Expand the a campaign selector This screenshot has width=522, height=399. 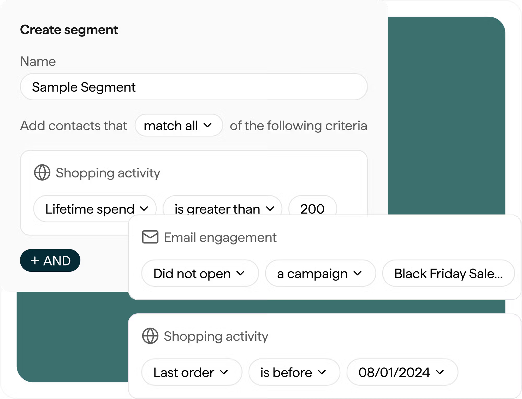point(321,273)
